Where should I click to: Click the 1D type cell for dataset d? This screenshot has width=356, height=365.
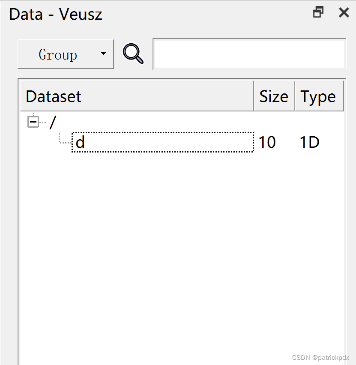coord(309,142)
